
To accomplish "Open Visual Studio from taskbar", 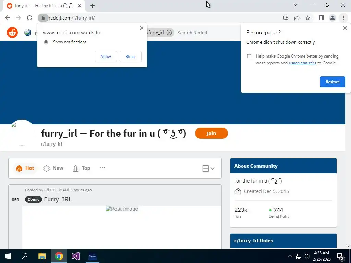I will pyautogui.click(x=76, y=256).
